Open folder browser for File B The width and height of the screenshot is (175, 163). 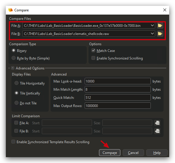click(160, 34)
